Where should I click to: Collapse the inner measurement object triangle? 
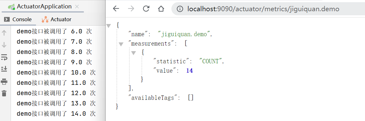click(x=133, y=53)
